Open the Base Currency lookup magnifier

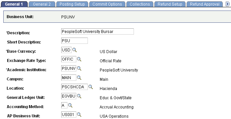[75, 50]
